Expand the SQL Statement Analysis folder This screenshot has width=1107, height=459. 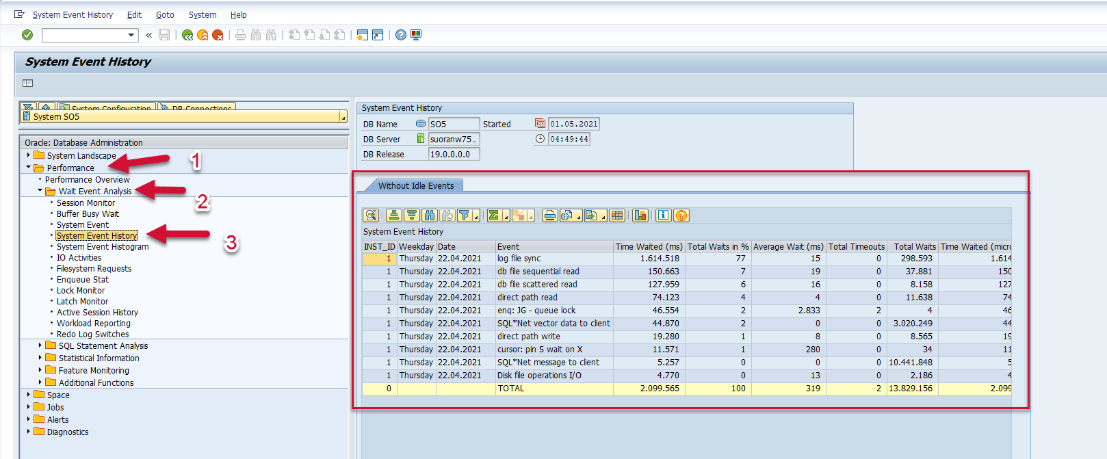click(40, 345)
